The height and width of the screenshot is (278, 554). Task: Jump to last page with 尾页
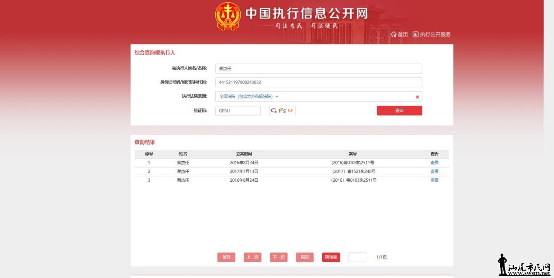(305, 257)
